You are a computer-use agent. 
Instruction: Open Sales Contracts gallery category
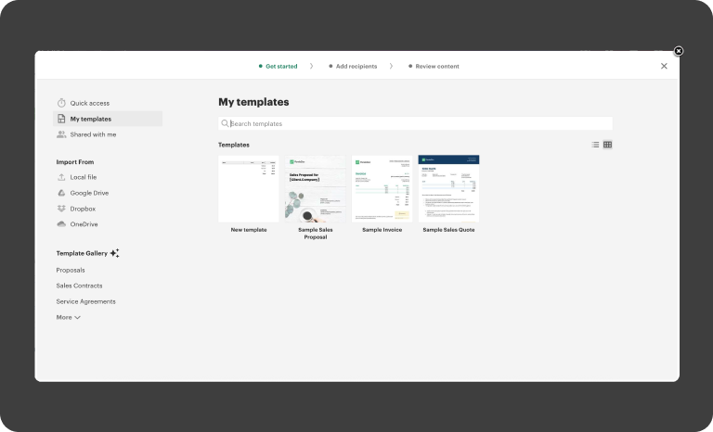coord(79,286)
